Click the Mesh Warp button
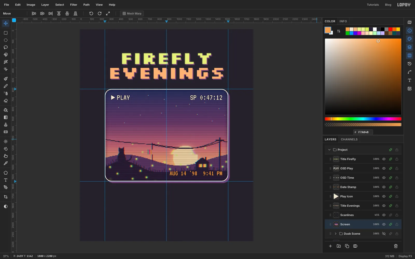Screen dimensions: 415x259 [x=132, y=13]
